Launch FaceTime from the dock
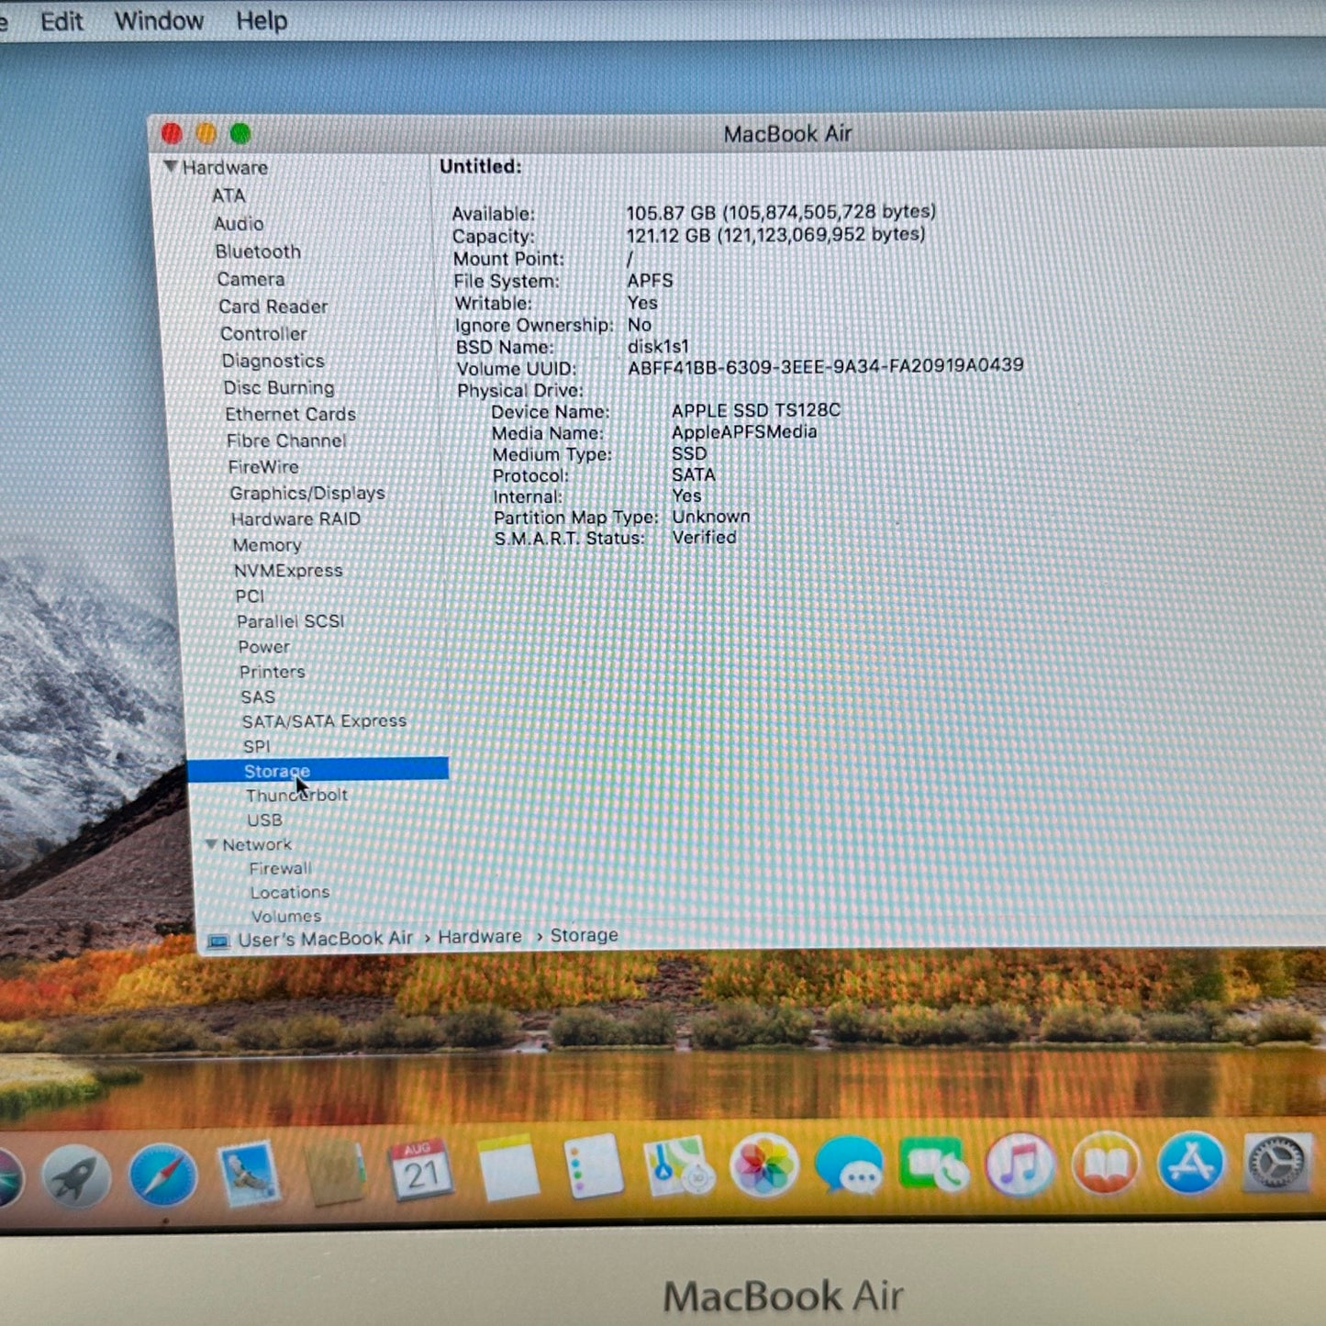The width and height of the screenshot is (1326, 1326). [933, 1164]
